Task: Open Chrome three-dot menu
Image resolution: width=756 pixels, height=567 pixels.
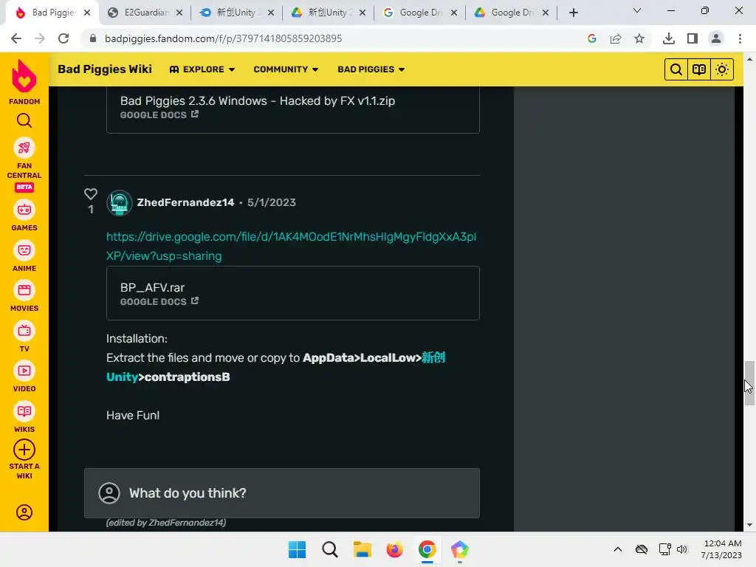Action: 740,38
